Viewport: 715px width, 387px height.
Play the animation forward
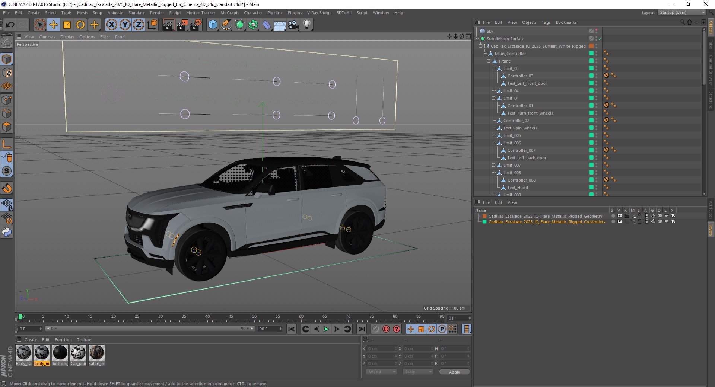tap(326, 329)
